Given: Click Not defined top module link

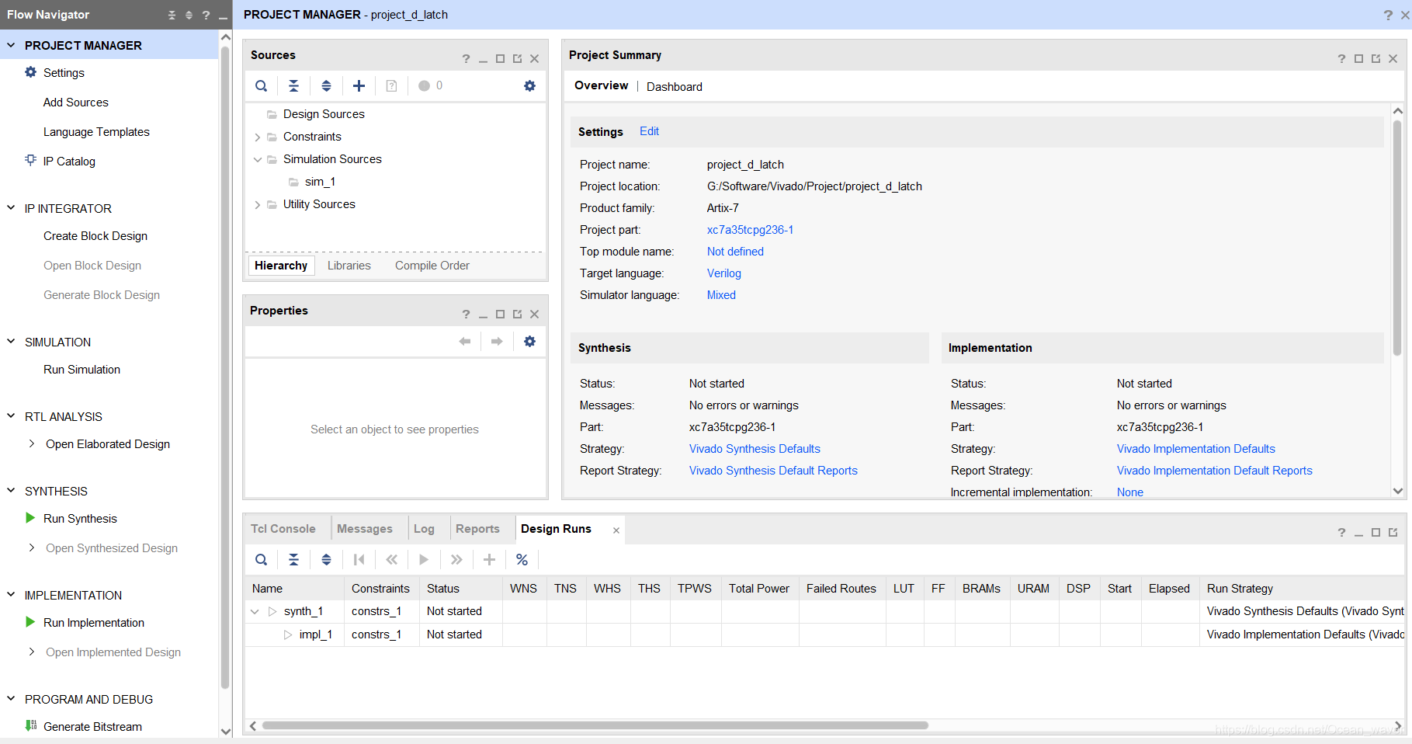Looking at the screenshot, I should 735,252.
